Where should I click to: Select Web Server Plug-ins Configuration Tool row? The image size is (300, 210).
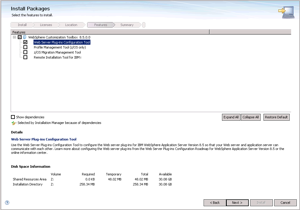click(x=62, y=42)
